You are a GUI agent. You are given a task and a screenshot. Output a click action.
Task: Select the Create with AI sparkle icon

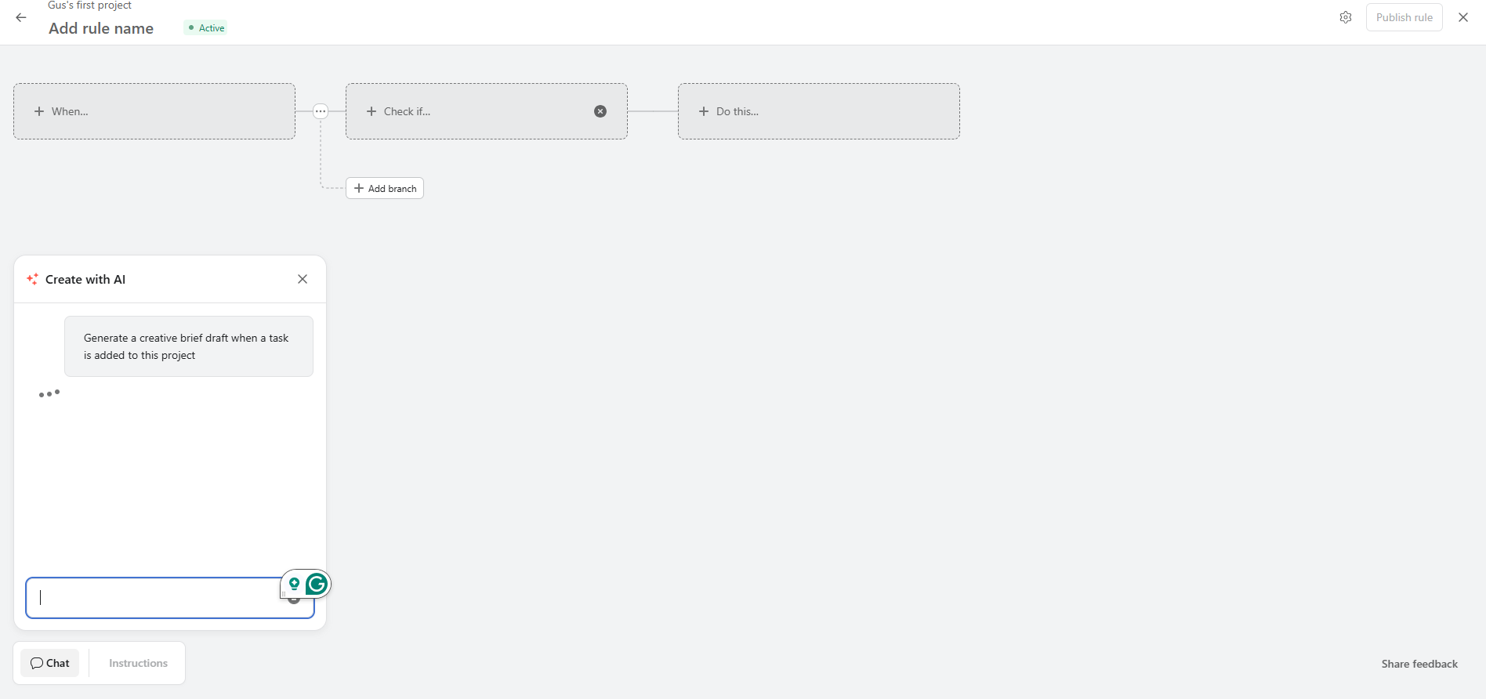32,278
